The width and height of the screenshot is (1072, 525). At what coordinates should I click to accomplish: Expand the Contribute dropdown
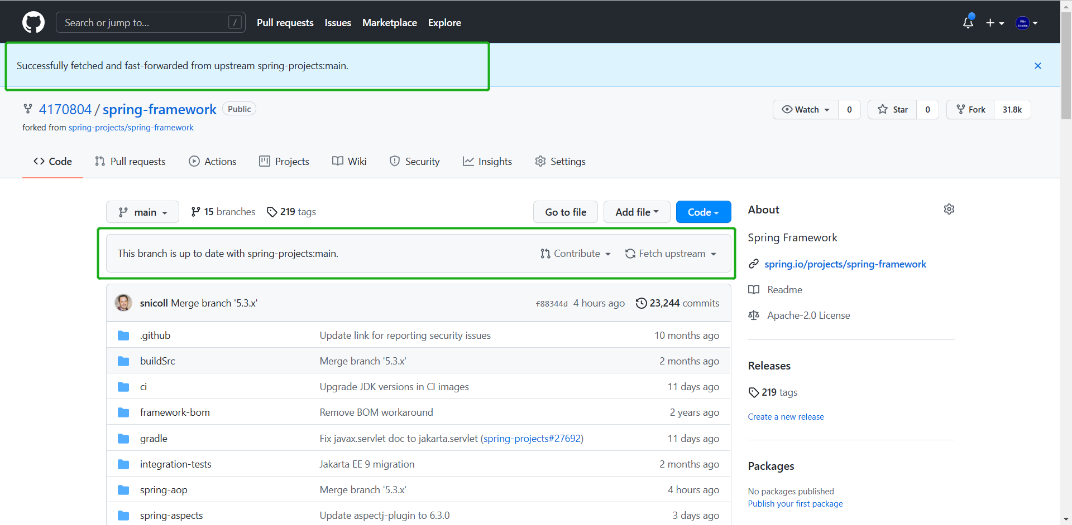click(x=576, y=254)
